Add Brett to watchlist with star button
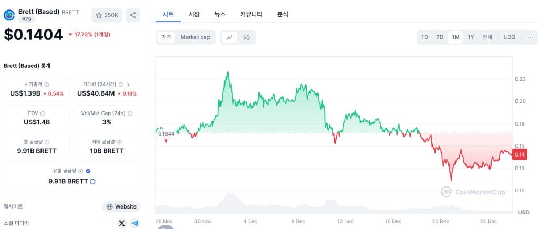The width and height of the screenshot is (538, 229). pos(107,15)
